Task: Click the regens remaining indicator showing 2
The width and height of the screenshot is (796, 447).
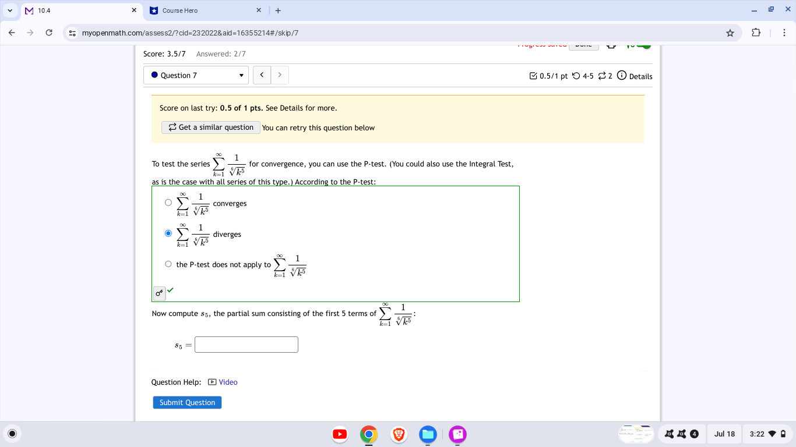Action: coord(605,76)
